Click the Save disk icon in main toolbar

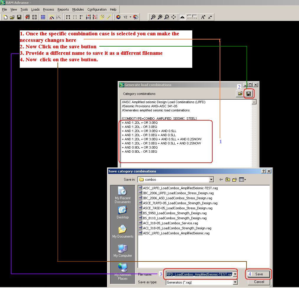pyautogui.click(x=19, y=17)
